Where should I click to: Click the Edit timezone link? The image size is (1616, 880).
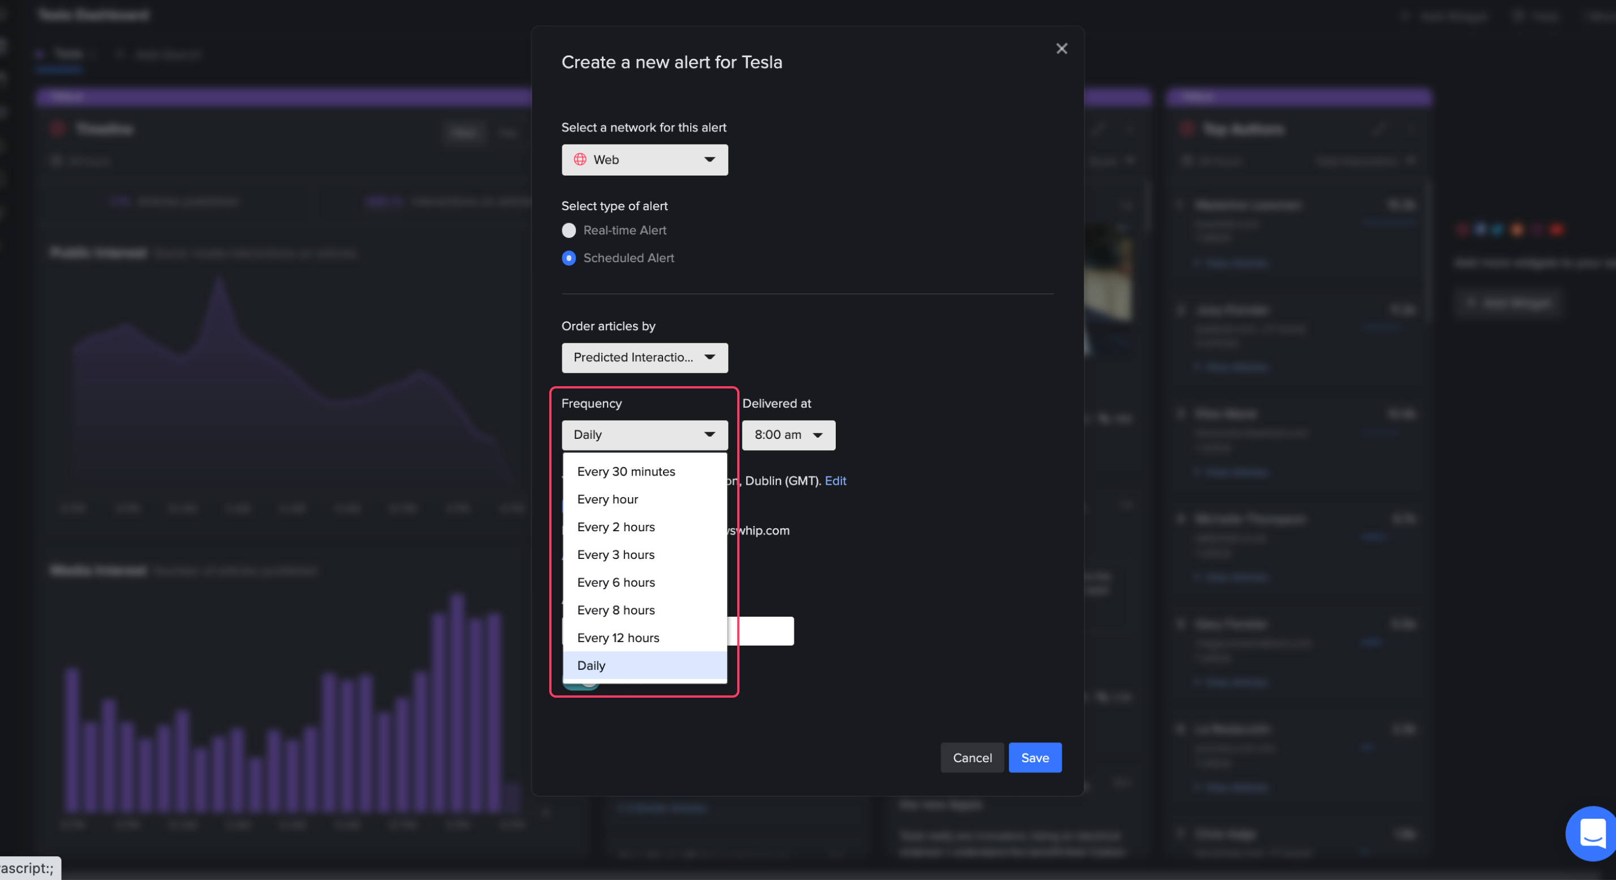click(835, 480)
